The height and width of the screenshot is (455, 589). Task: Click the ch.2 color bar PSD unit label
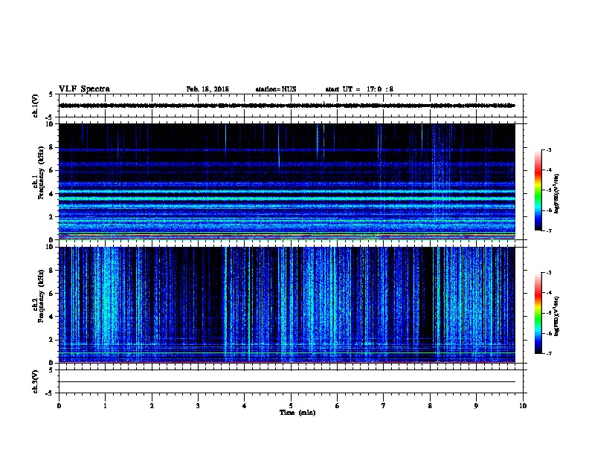(x=556, y=316)
